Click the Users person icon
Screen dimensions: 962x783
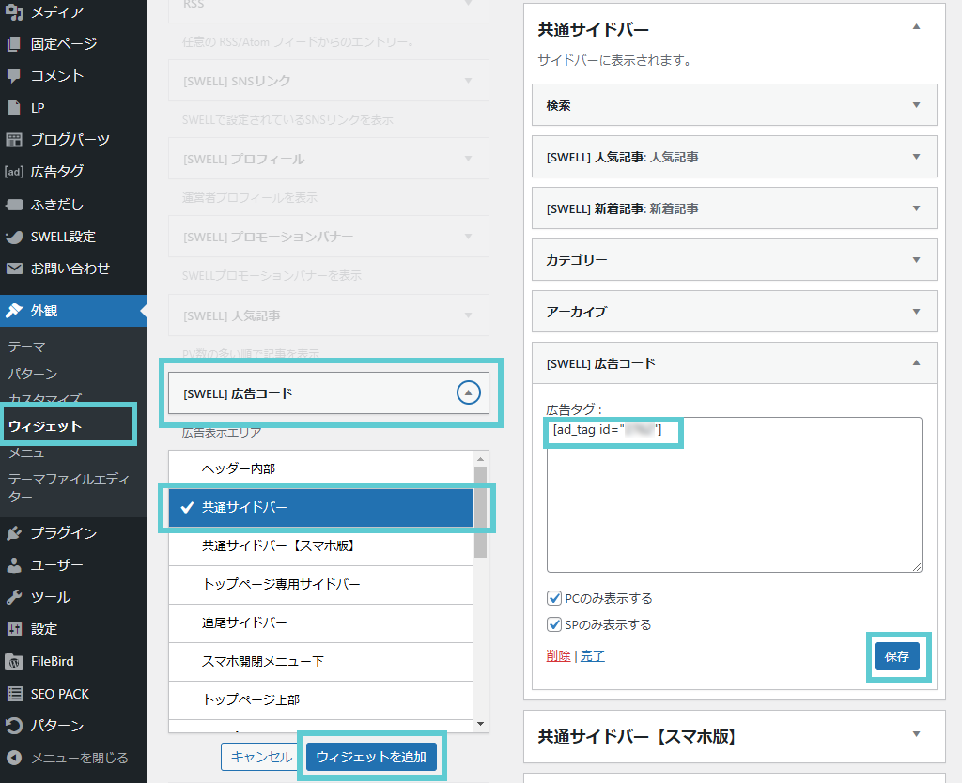[14, 565]
